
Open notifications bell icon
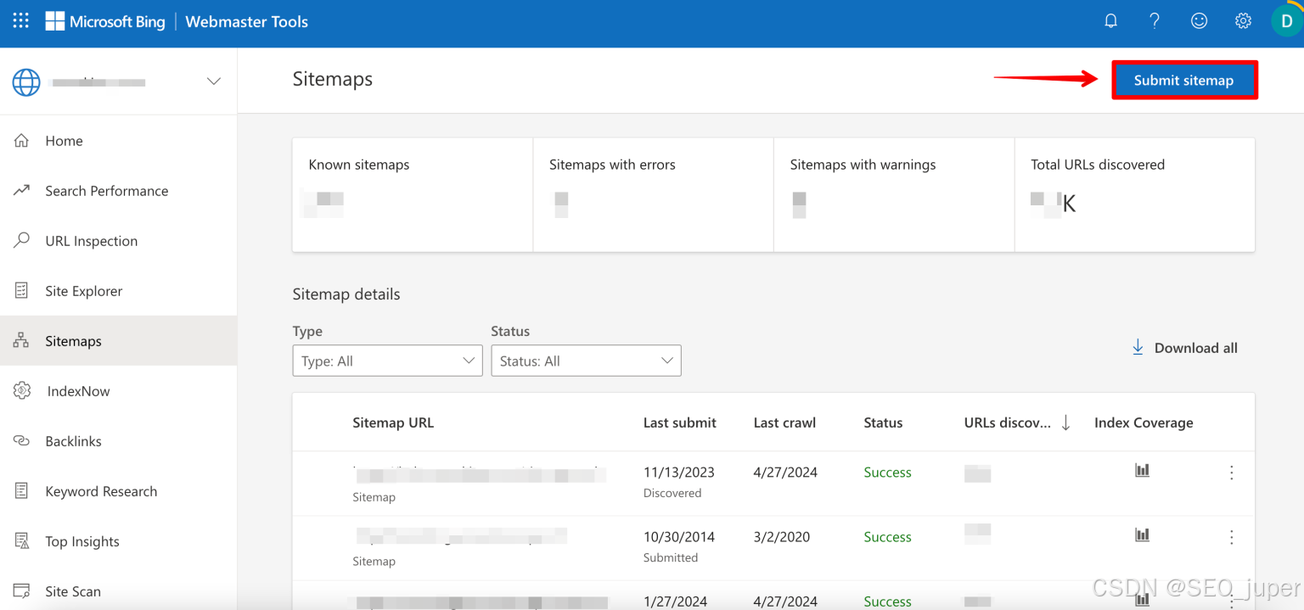(1110, 21)
